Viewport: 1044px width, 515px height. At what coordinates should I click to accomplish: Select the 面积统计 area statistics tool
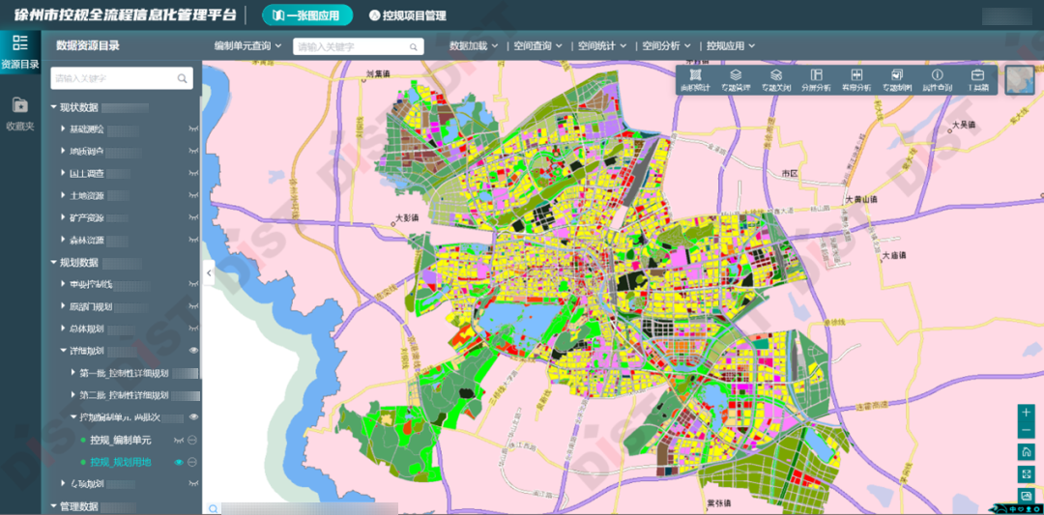pos(695,80)
